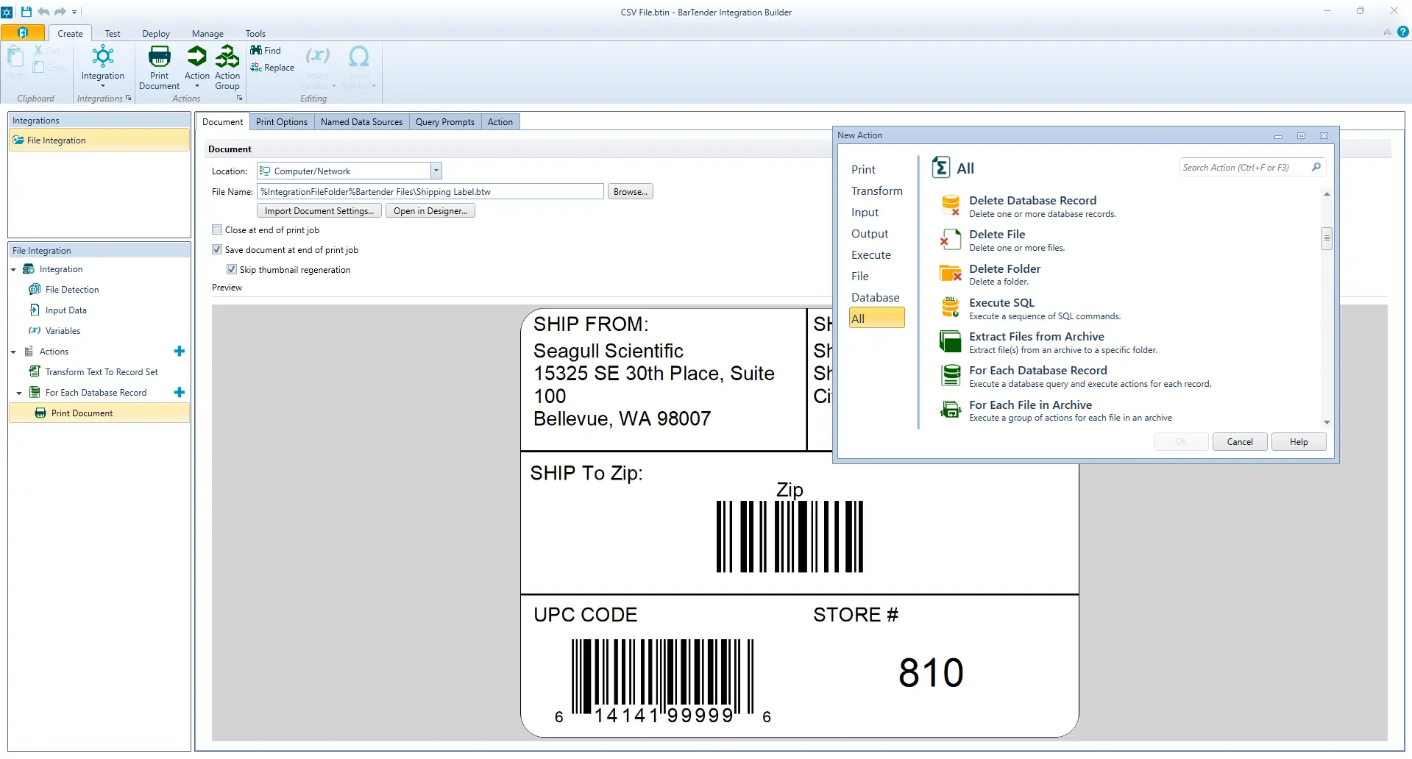Open the Integrations group dialog launcher
The image size is (1412, 759).
(129, 98)
